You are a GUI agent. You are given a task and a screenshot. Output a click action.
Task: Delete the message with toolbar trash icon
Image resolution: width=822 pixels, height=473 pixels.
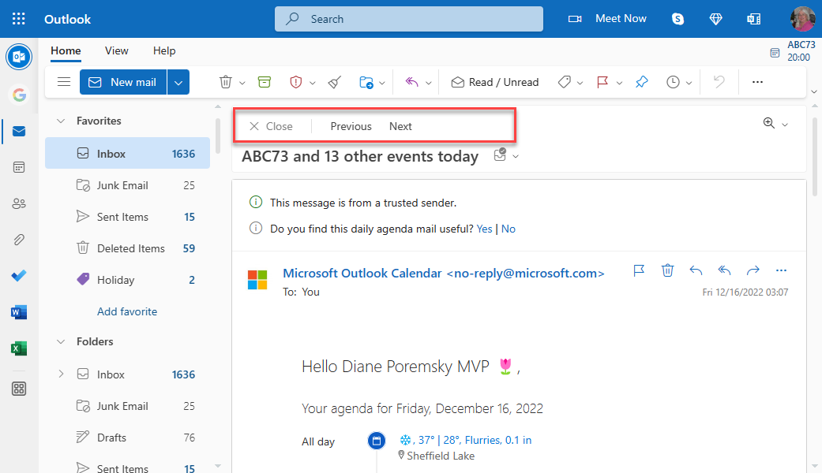coord(225,82)
